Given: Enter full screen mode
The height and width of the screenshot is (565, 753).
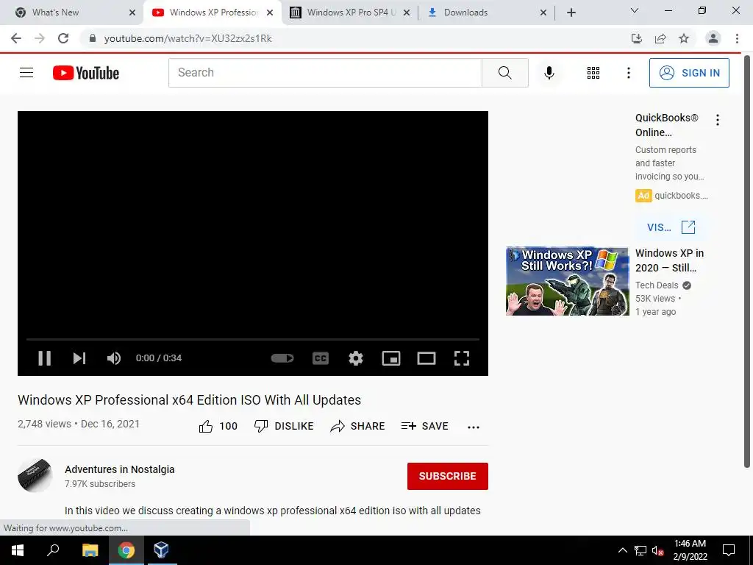Looking at the screenshot, I should point(462,358).
